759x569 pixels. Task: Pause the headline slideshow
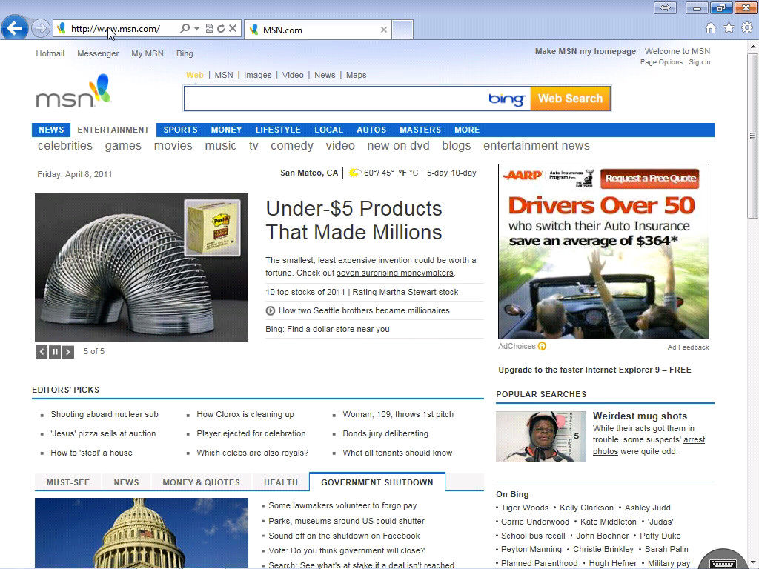pos(55,352)
